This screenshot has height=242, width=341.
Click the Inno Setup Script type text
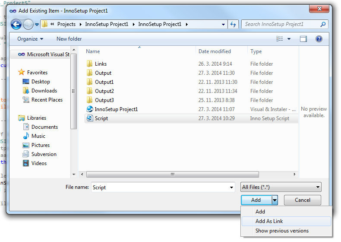click(269, 118)
